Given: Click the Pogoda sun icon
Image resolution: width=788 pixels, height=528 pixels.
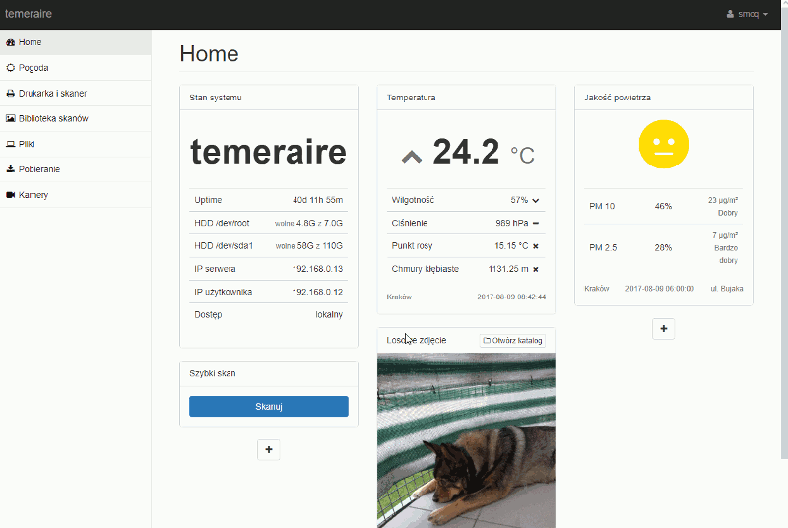Looking at the screenshot, I should pos(11,68).
